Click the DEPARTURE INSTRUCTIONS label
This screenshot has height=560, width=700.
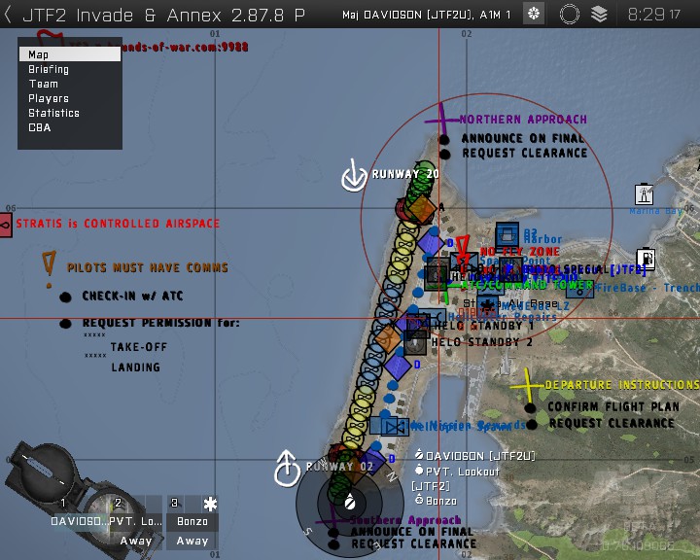(x=622, y=385)
